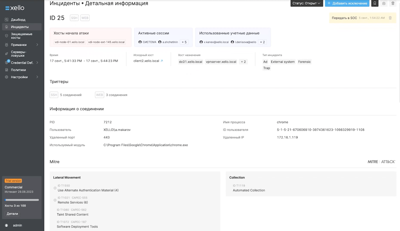The width and height of the screenshot is (400, 231).
Task: Remove the 'Передать в SOC' note via trash icon
Action: tap(390, 18)
